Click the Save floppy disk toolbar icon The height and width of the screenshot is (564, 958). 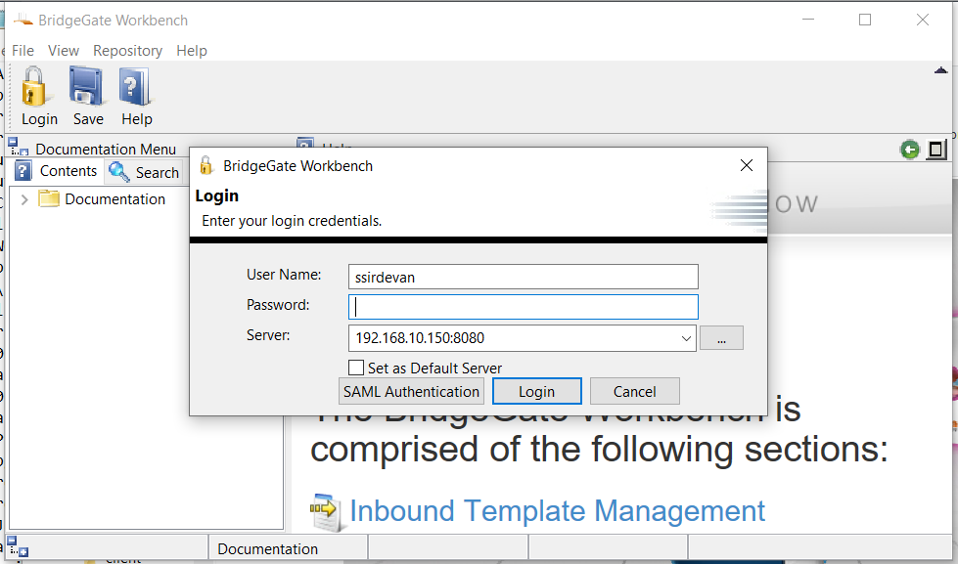tap(85, 87)
